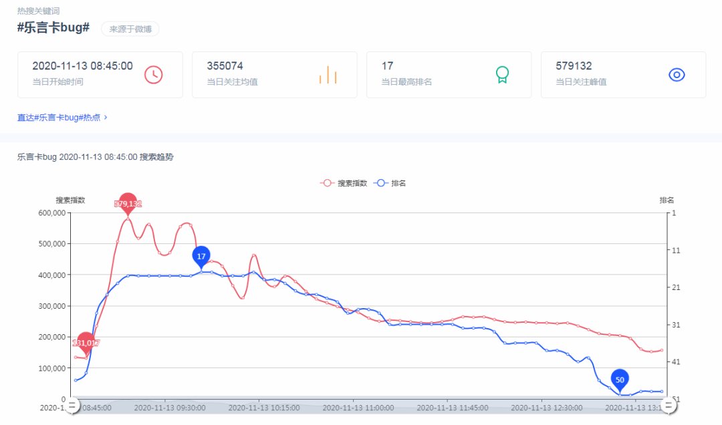
Task: Click the 2020-11-13 08:45:00 start time value
Action: coord(82,66)
